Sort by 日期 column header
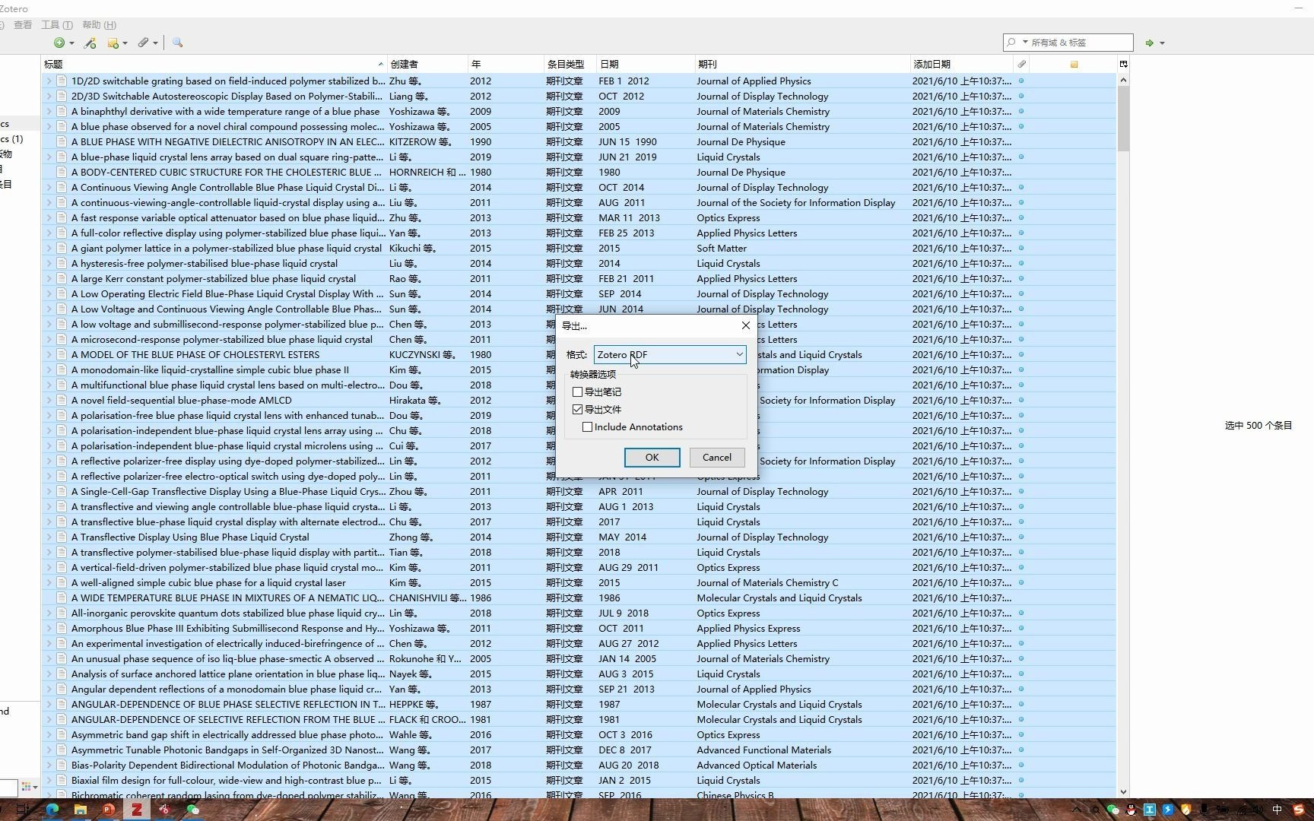1314x821 pixels. pyautogui.click(x=645, y=64)
